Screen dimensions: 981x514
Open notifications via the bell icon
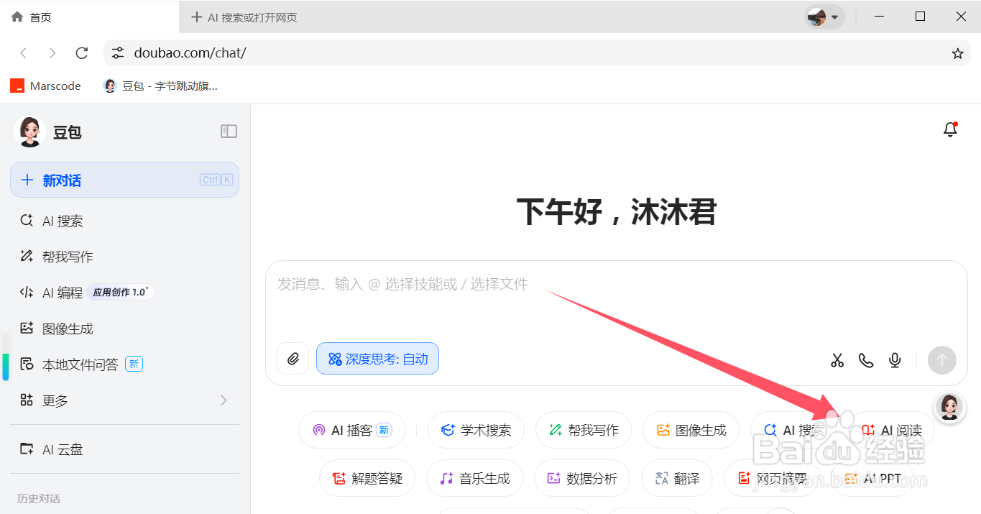tap(950, 130)
